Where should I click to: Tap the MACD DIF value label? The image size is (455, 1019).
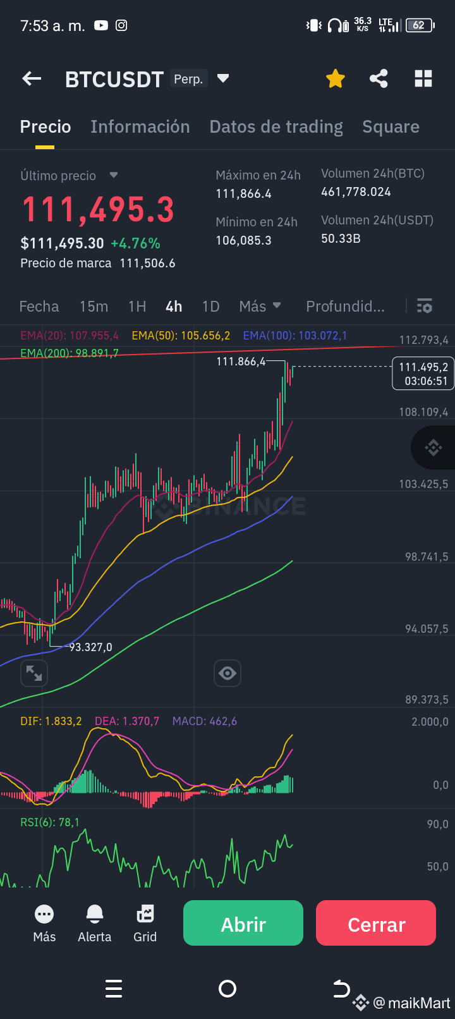51,721
